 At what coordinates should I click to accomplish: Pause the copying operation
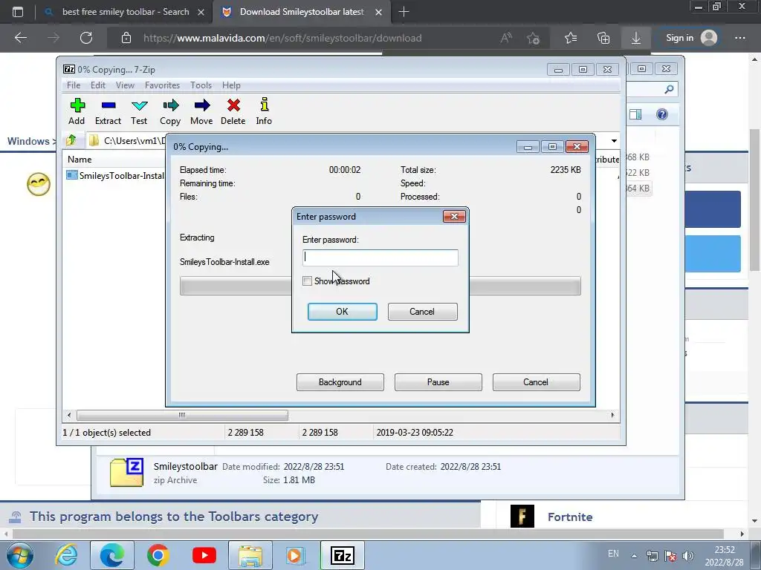point(438,382)
